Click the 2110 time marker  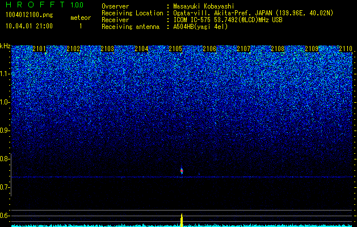346,49
